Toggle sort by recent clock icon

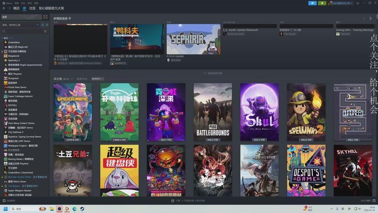pyautogui.click(x=43, y=25)
